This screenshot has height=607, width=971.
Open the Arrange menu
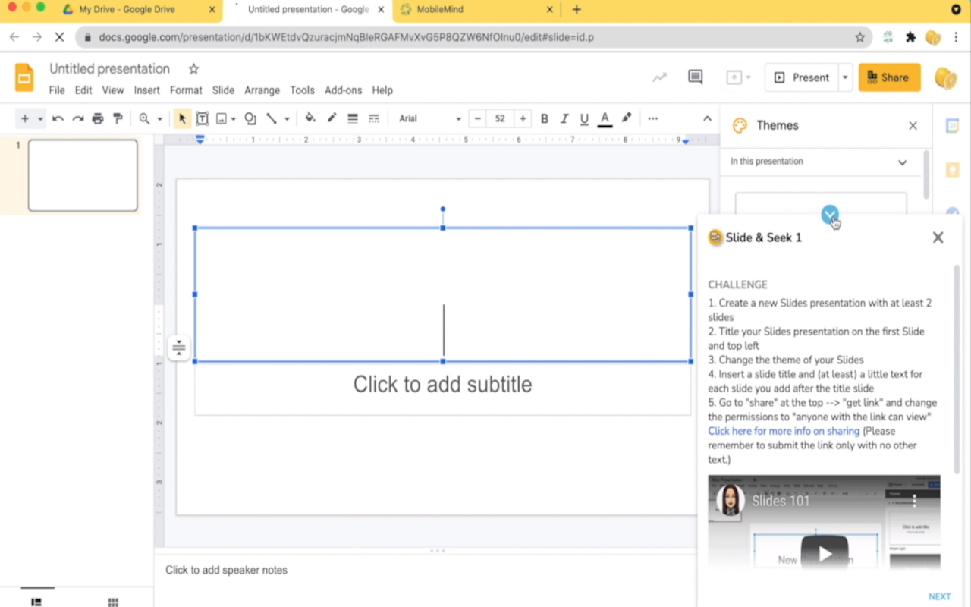coord(262,90)
